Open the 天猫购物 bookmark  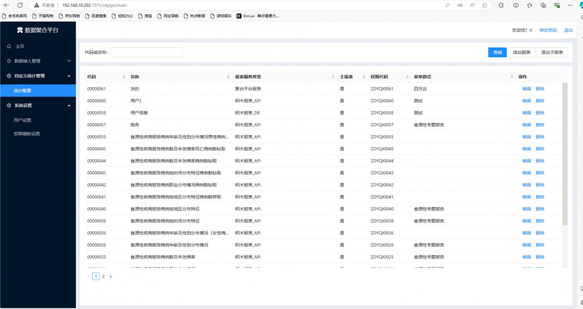[x=43, y=16]
